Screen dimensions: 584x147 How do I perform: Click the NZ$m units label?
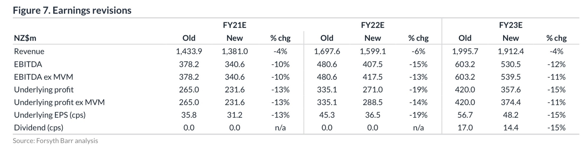pyautogui.click(x=25, y=38)
